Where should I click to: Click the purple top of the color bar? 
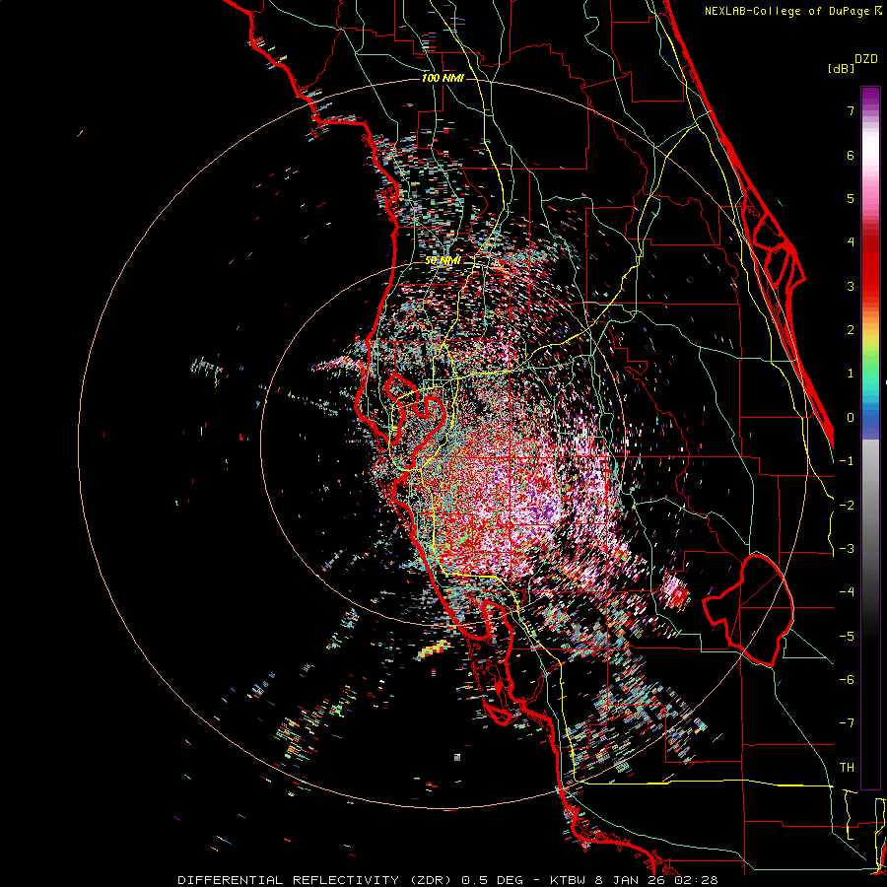(870, 95)
